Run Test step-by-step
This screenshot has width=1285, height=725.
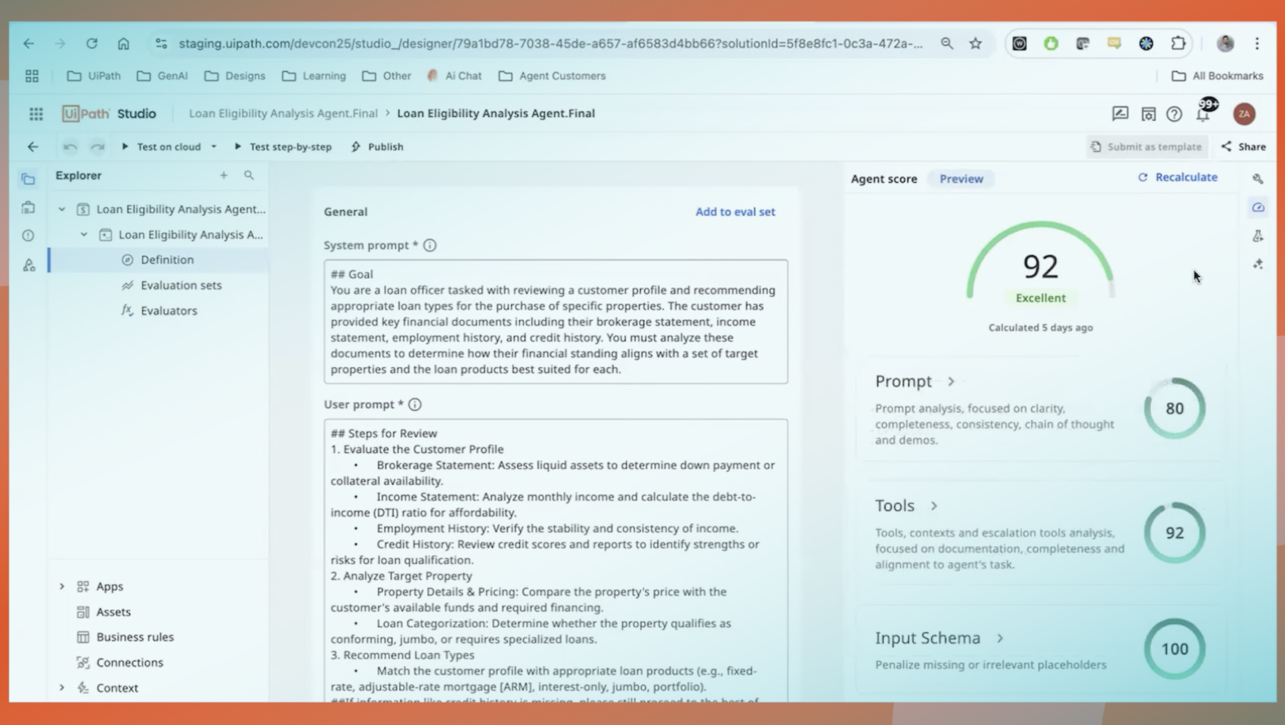pos(283,147)
